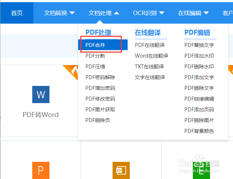
Task: Expand the 在线编辑 dropdown menu
Action: tap(194, 13)
